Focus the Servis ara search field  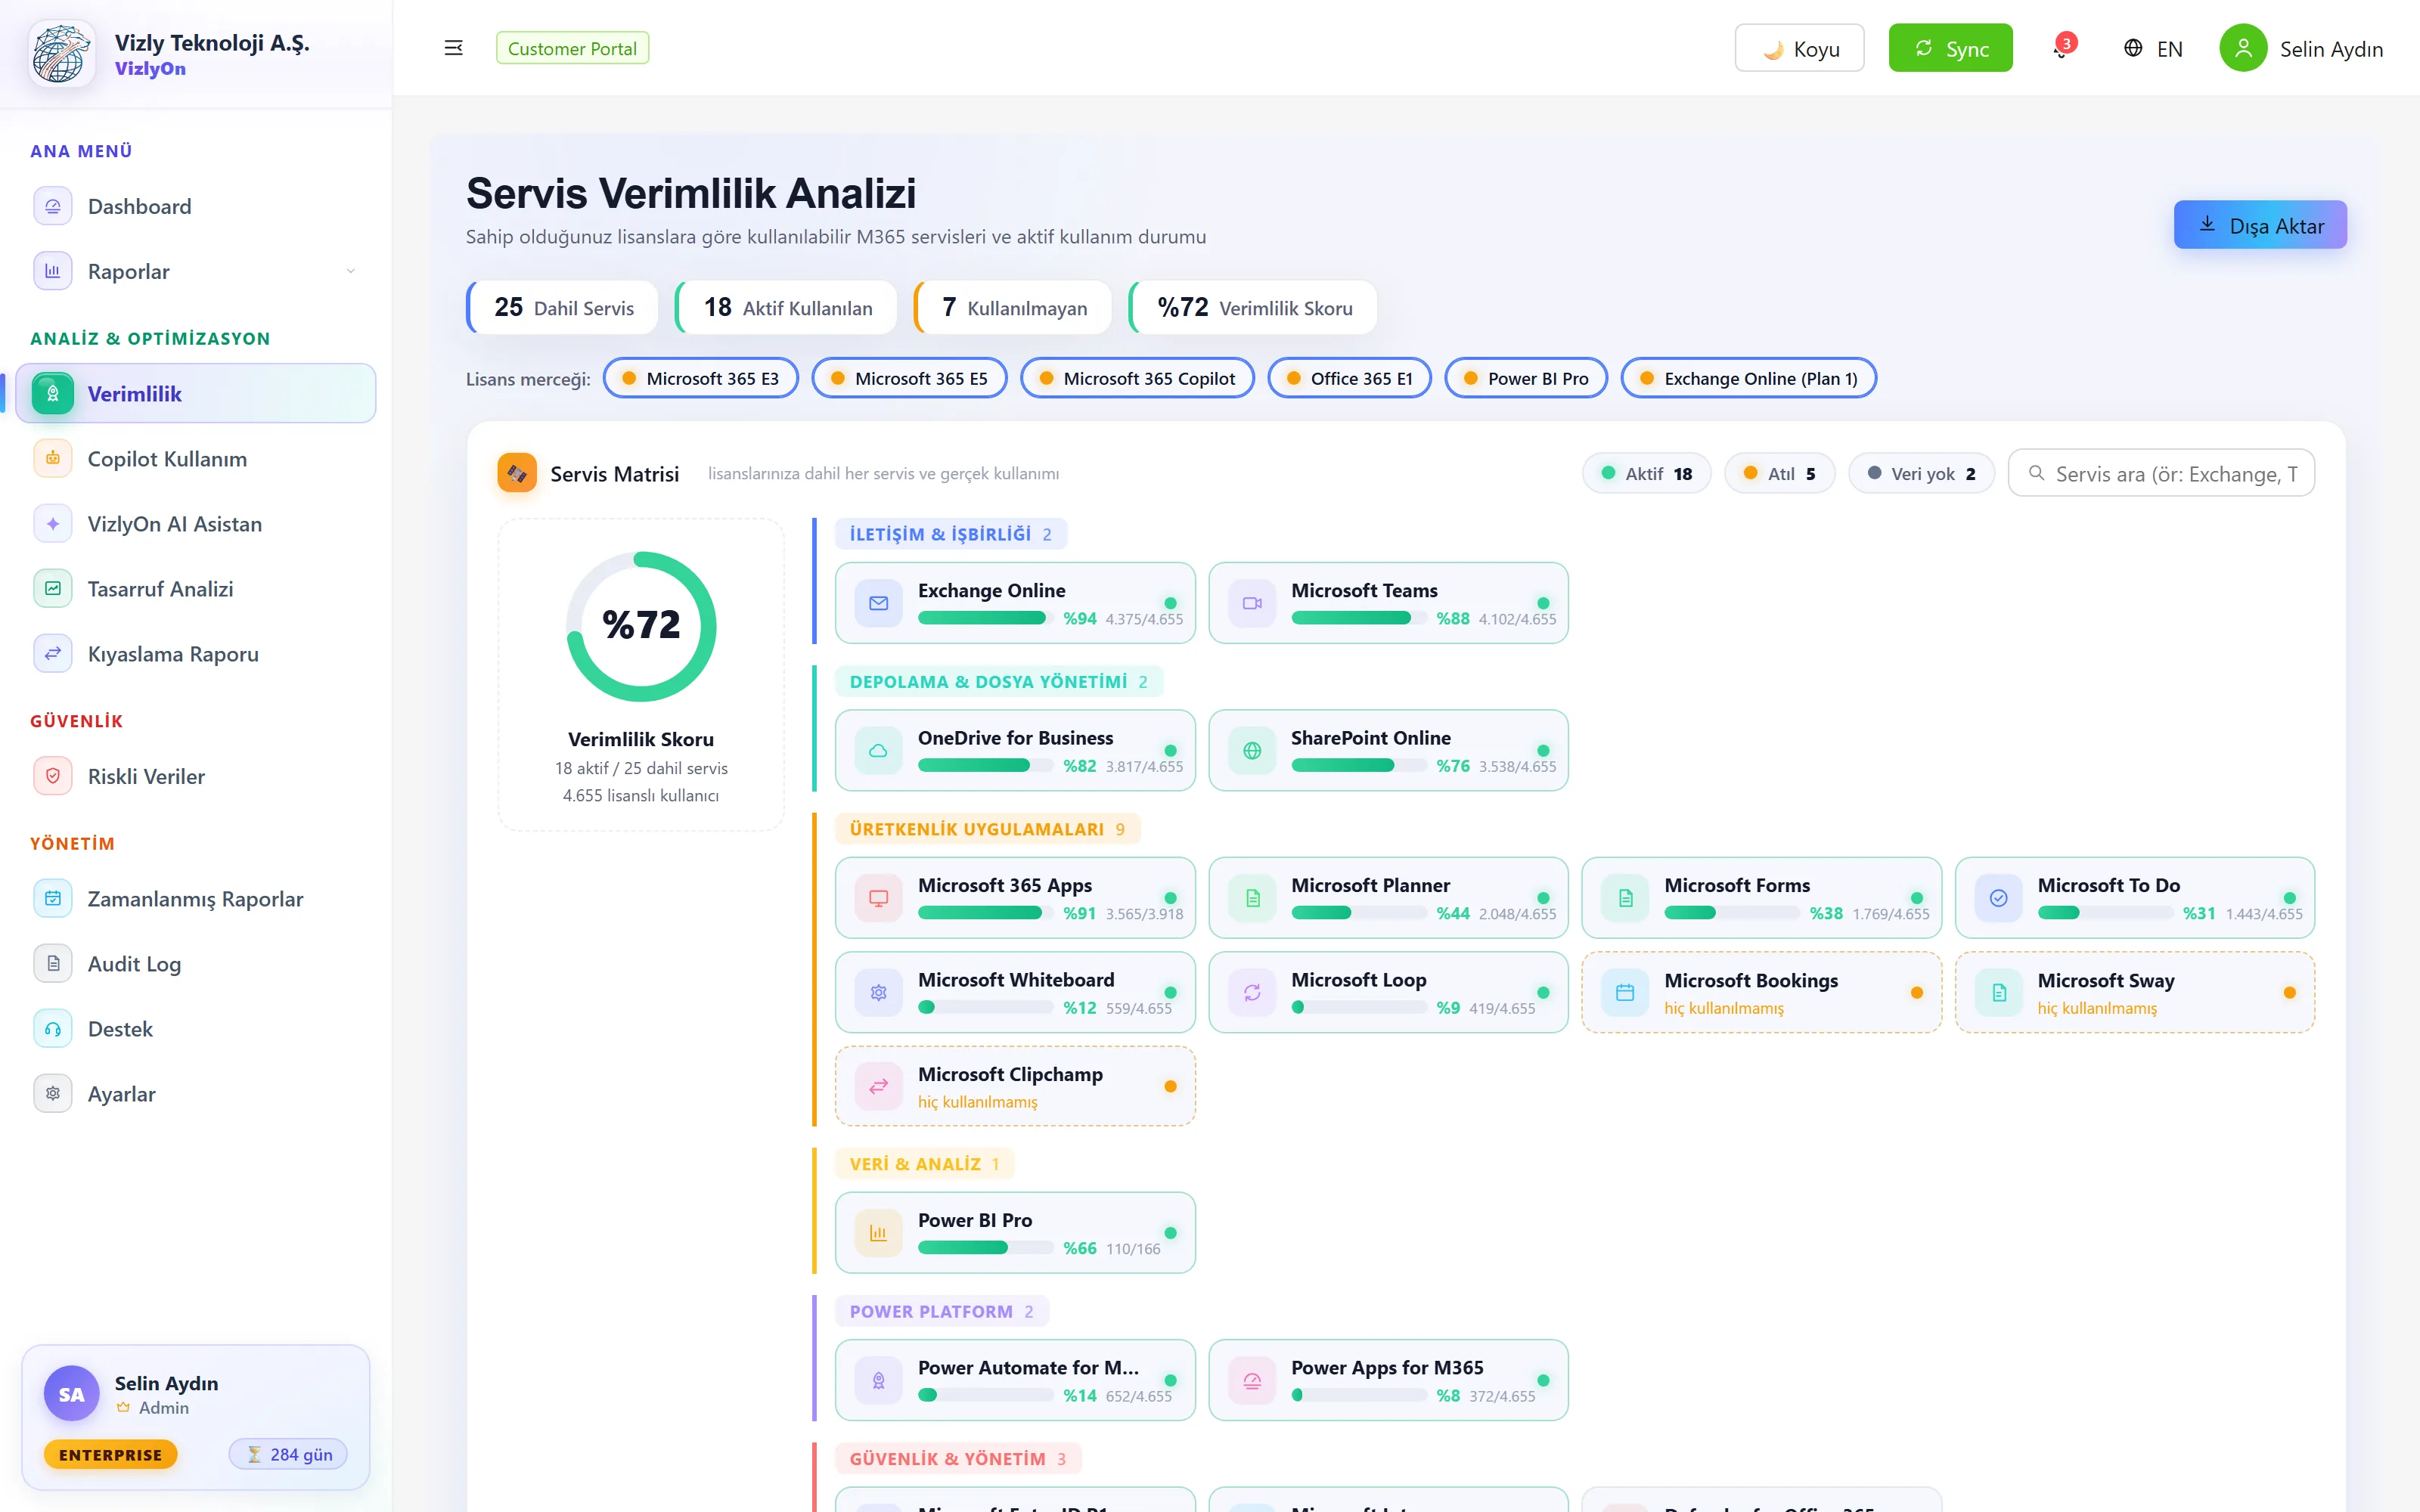(2161, 473)
